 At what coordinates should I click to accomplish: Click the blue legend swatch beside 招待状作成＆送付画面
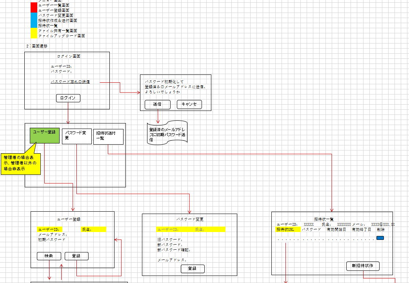pos(34,20)
